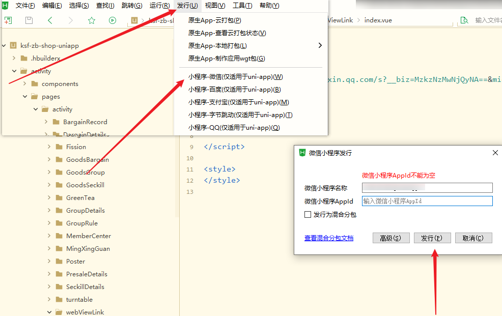This screenshot has height=316, width=502.
Task: Open the 工具(T) menu
Action: [x=242, y=6]
